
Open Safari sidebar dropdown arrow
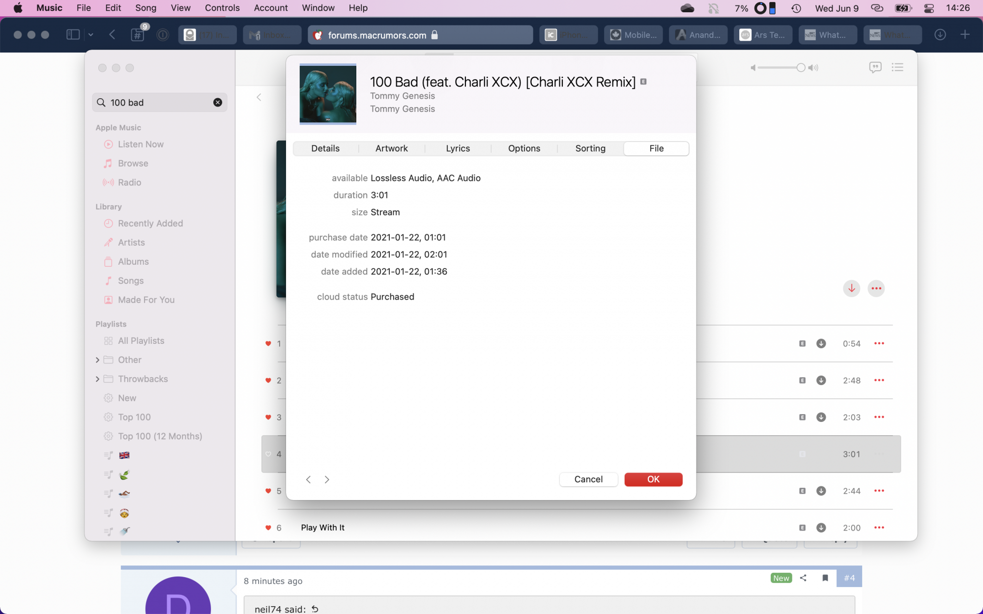[91, 35]
